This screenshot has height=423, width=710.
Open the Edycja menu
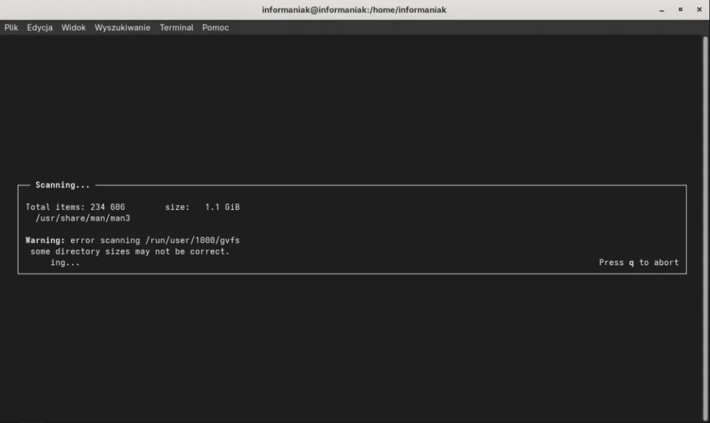(x=40, y=28)
